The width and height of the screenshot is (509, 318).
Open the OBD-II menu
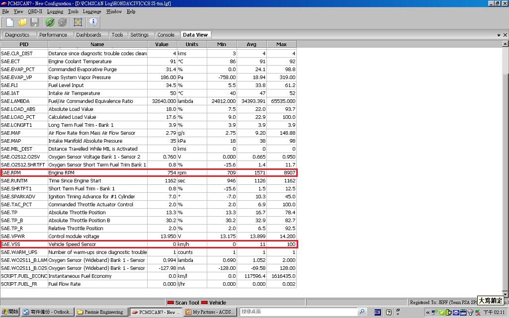coord(35,11)
